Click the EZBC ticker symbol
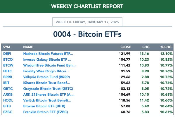Screen dimensions: 175x117 (x=8, y=112)
